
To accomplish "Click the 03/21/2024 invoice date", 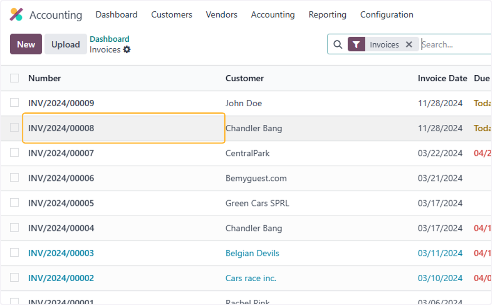I will pyautogui.click(x=440, y=178).
